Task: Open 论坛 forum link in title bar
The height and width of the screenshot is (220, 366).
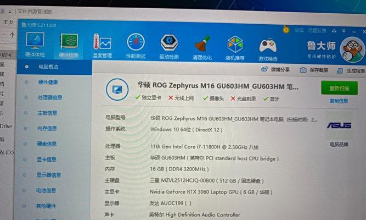Action: coord(299,30)
